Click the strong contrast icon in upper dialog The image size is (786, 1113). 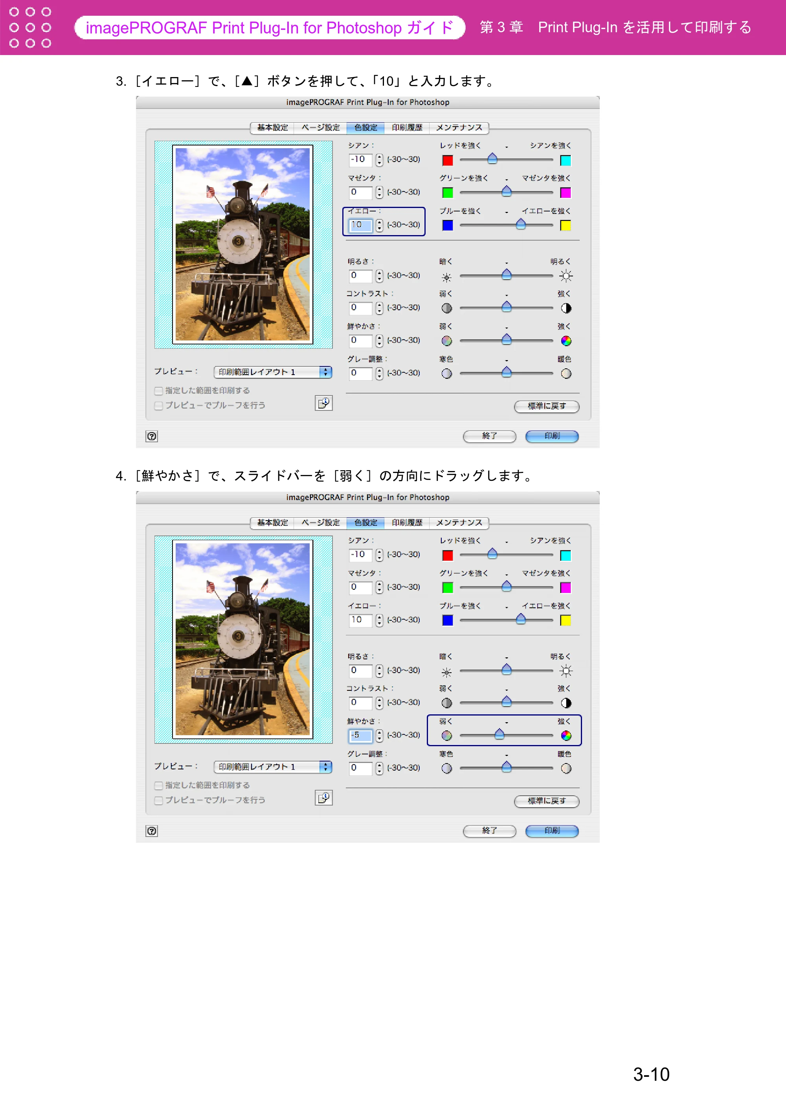click(x=566, y=308)
